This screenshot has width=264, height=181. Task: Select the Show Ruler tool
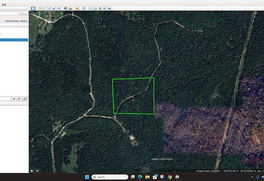coord(84,9)
